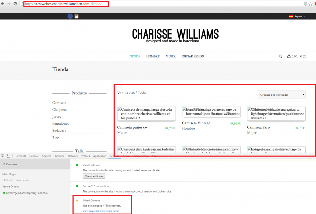Open the TIENDA menu item

coord(134,56)
